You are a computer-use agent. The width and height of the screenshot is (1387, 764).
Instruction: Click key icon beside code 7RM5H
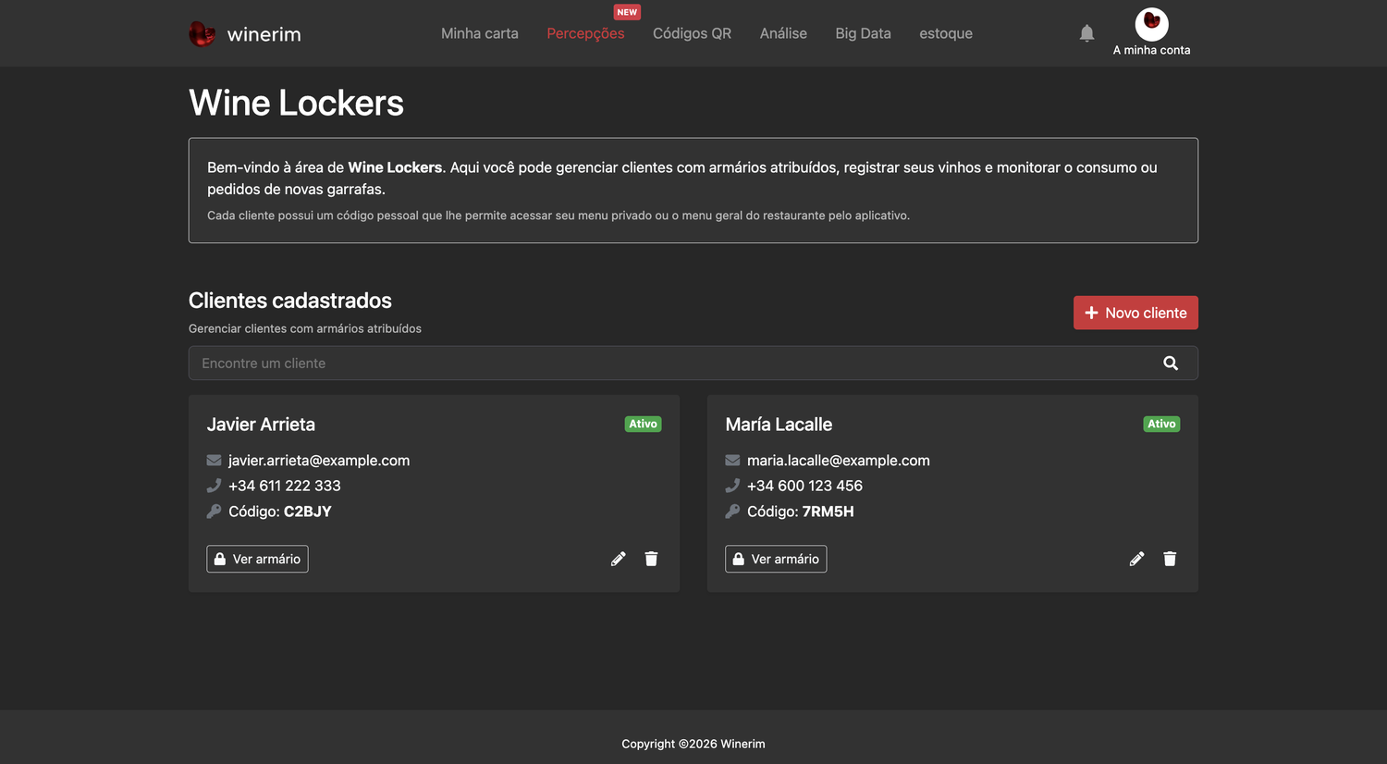point(732,511)
